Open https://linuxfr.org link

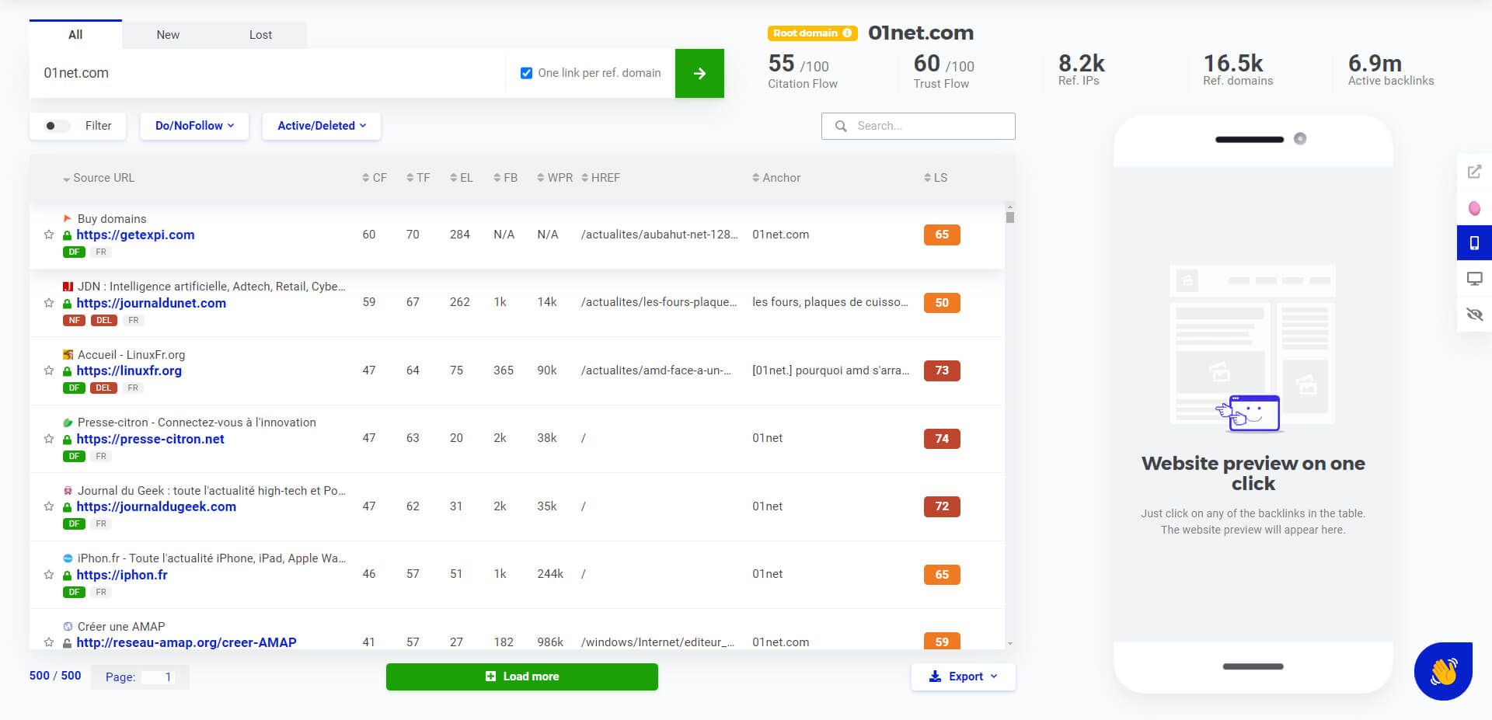(x=129, y=370)
